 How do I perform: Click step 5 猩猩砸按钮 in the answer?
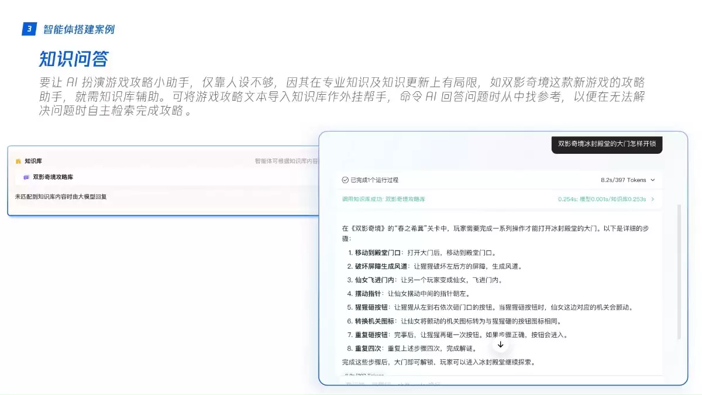coord(490,307)
